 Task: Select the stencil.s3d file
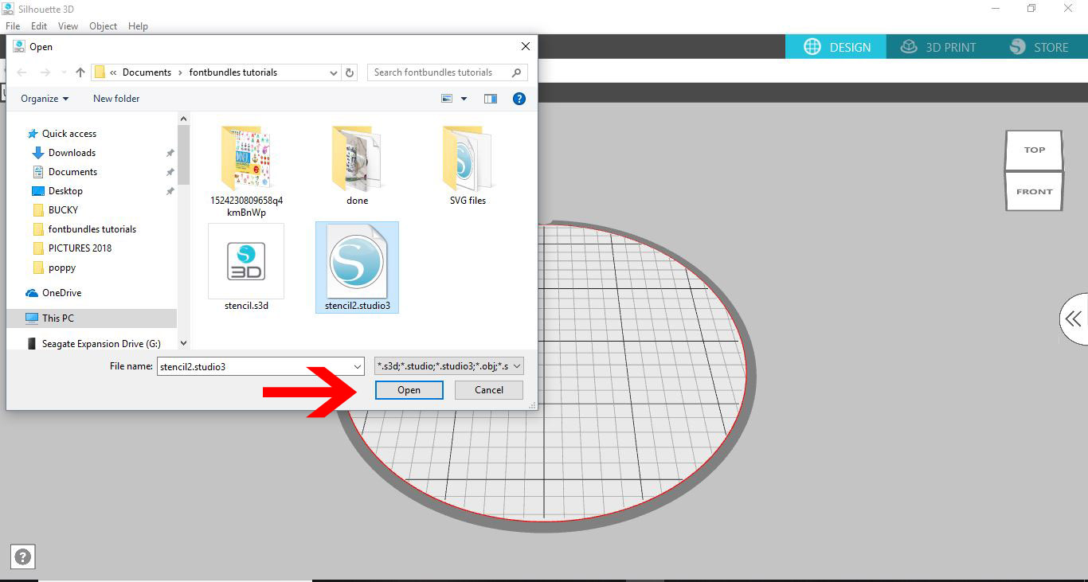pyautogui.click(x=246, y=268)
